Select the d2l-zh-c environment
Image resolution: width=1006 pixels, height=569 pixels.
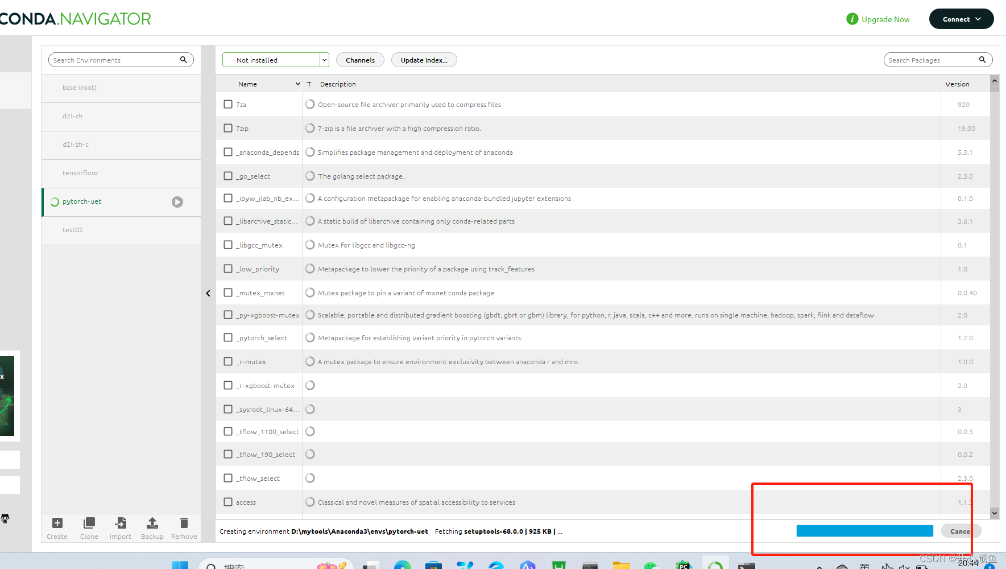point(121,145)
